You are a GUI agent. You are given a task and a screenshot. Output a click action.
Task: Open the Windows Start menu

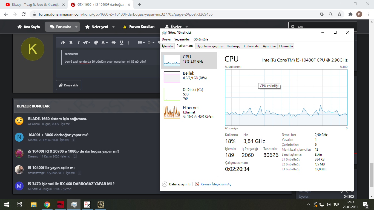[x=7, y=204]
